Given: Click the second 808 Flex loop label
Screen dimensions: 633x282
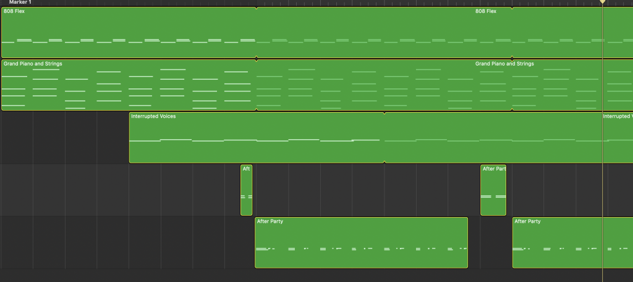Looking at the screenshot, I should (x=486, y=11).
